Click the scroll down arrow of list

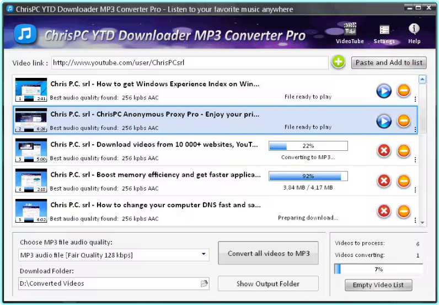pos(422,223)
